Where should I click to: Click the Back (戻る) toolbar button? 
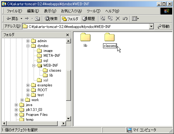pyautogui.click(x=12, y=19)
